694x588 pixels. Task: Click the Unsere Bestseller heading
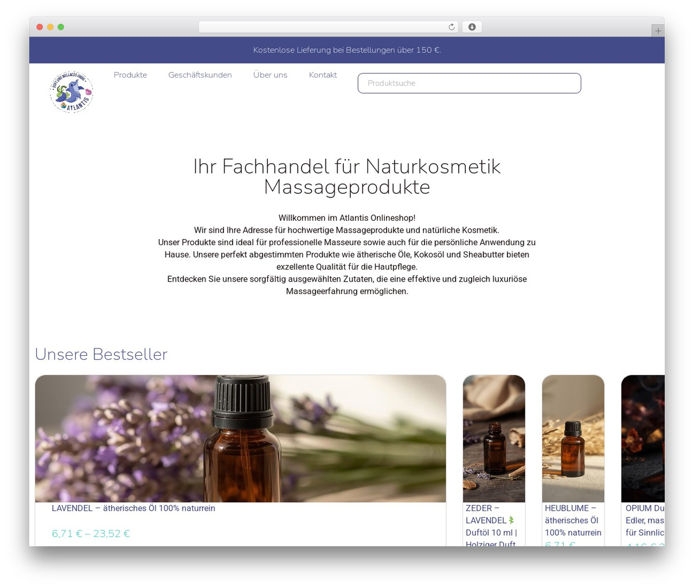click(101, 354)
